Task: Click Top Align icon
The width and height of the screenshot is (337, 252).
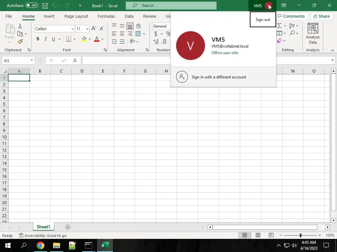Action: pos(114,26)
